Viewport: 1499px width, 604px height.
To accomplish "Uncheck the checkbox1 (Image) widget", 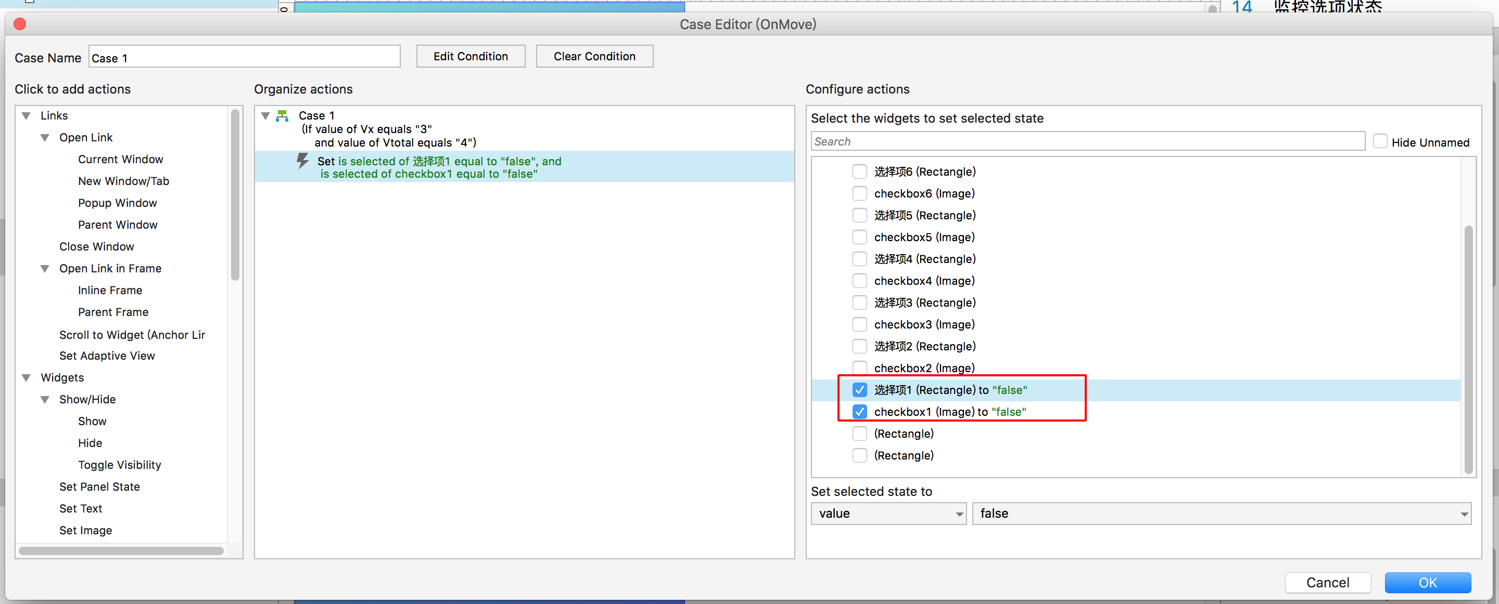I will [x=859, y=412].
